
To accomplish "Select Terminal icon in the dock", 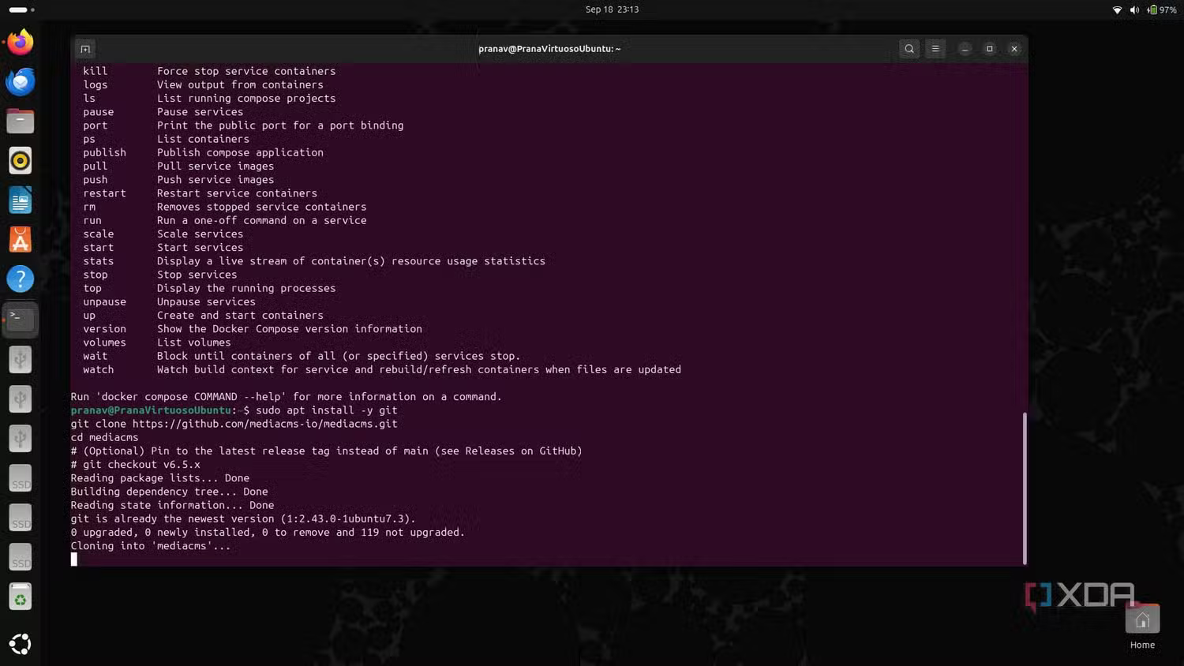I will (x=21, y=319).
